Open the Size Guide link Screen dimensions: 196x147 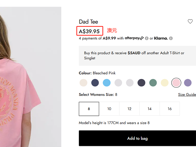(187, 95)
